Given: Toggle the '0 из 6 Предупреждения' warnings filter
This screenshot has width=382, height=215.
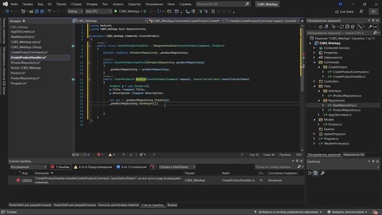Looking at the screenshot, I should pyautogui.click(x=93, y=167).
